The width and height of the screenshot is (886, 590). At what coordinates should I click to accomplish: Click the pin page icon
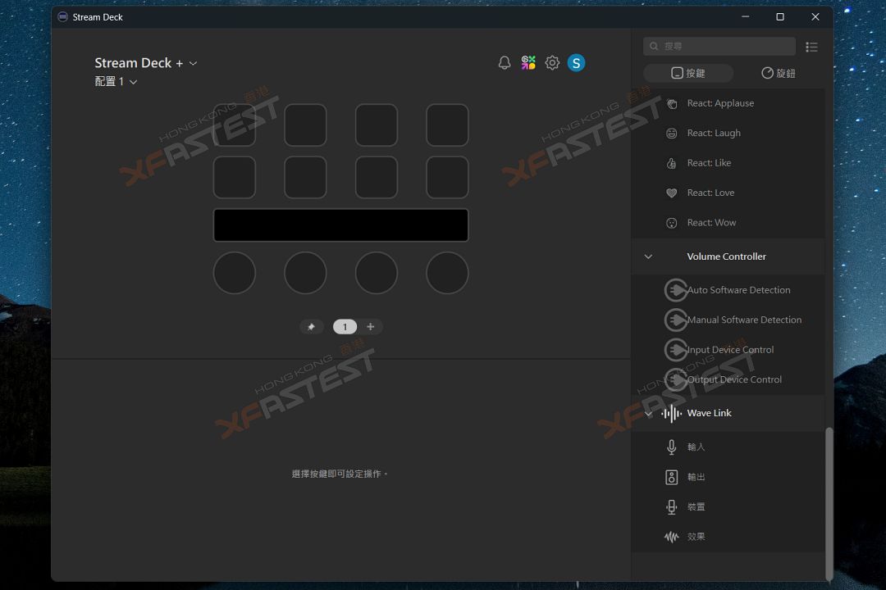[x=312, y=327]
